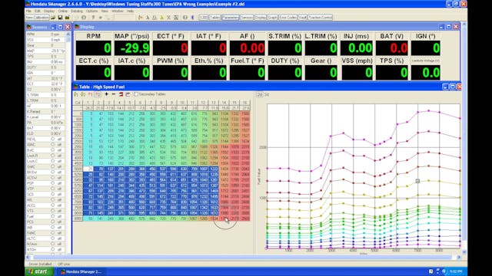Click the blue toolbar icon before the window buttons
This screenshot has width=492, height=276.
point(193,18)
